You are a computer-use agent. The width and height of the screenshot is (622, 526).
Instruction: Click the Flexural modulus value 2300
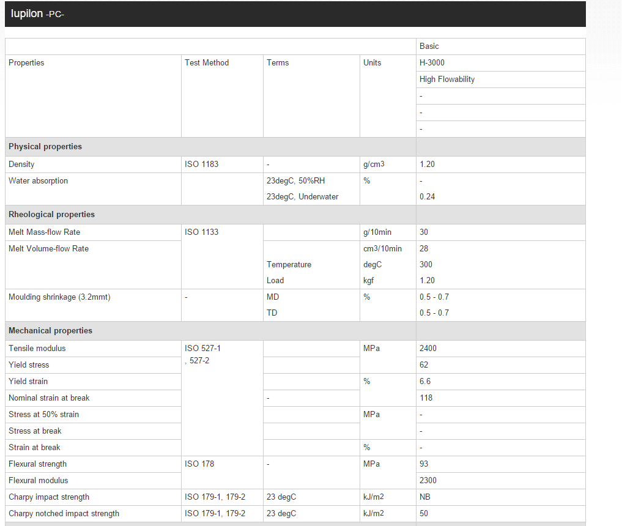click(428, 481)
